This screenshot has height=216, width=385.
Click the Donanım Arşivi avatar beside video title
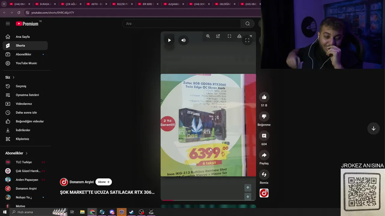coord(64,182)
